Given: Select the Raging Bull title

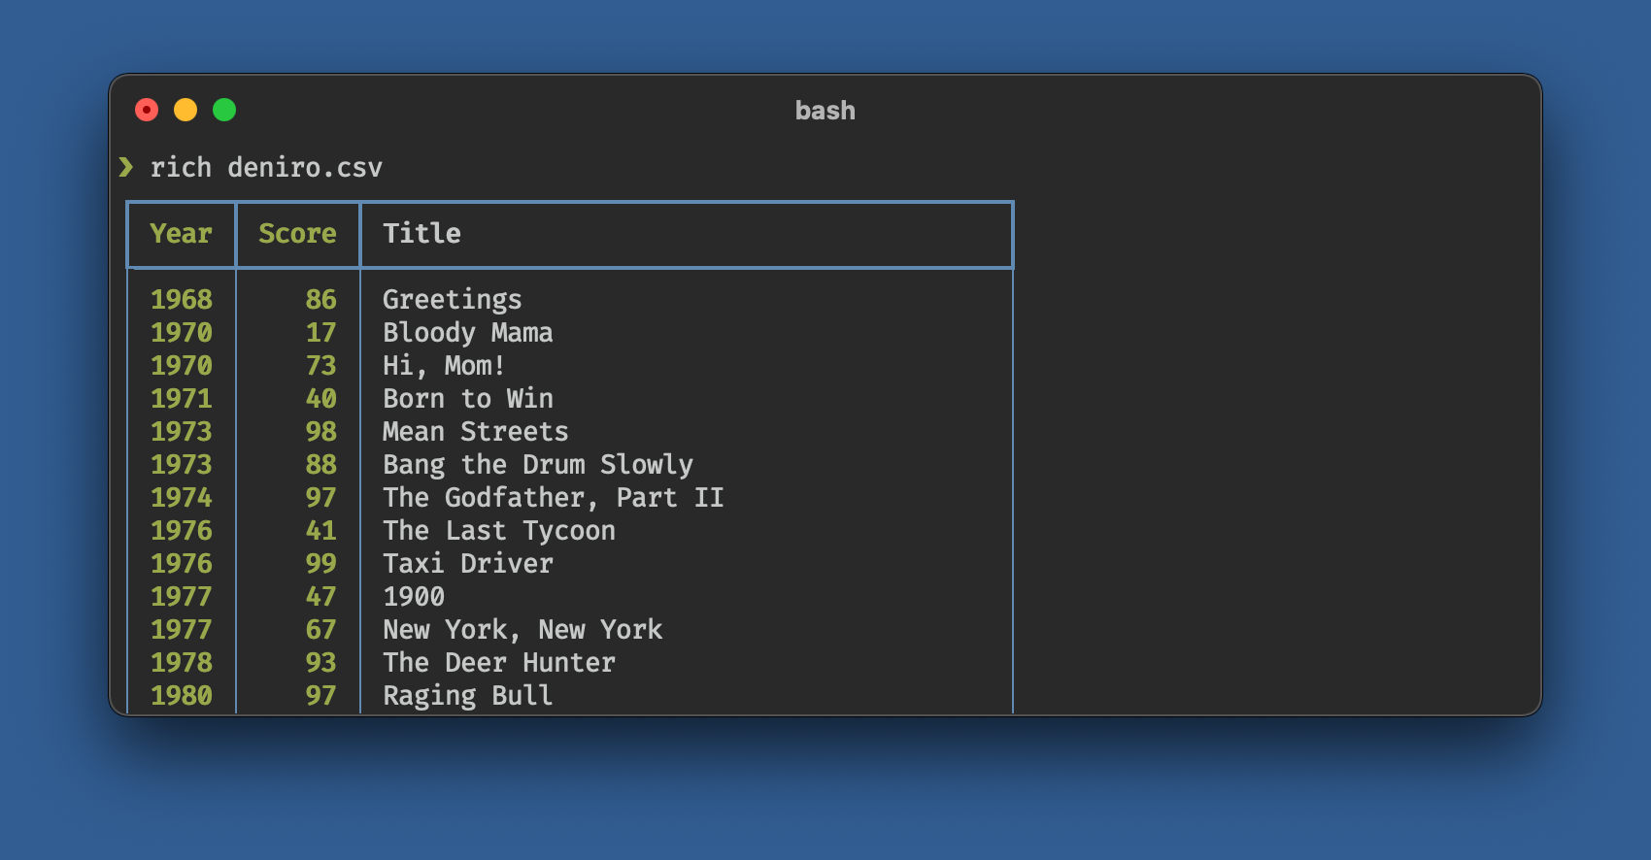Looking at the screenshot, I should click(x=468, y=696).
